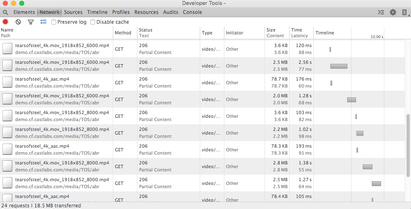This screenshot has height=209, width=411.
Task: Click the 2.56 s request timeline bar
Action: 339,66
